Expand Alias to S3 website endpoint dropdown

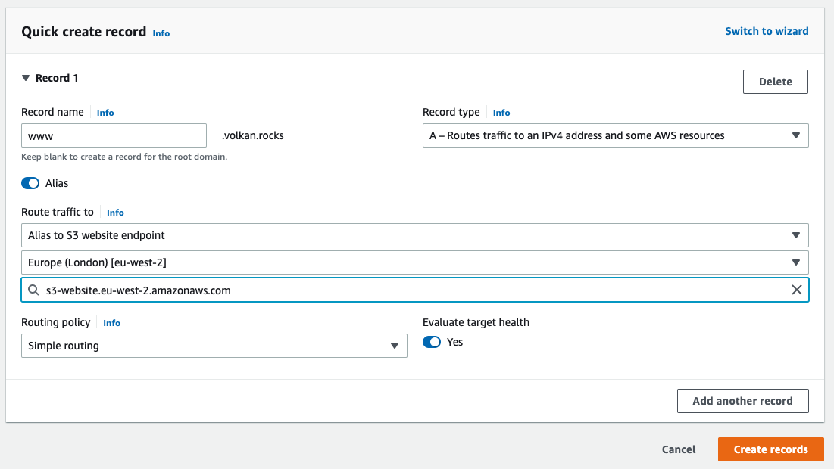[414, 235]
